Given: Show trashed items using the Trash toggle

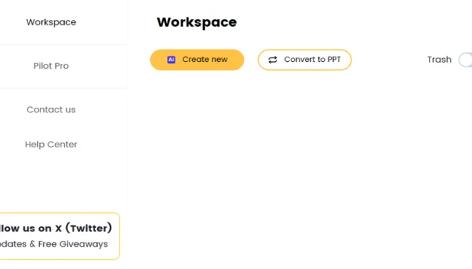Looking at the screenshot, I should pyautogui.click(x=466, y=60).
